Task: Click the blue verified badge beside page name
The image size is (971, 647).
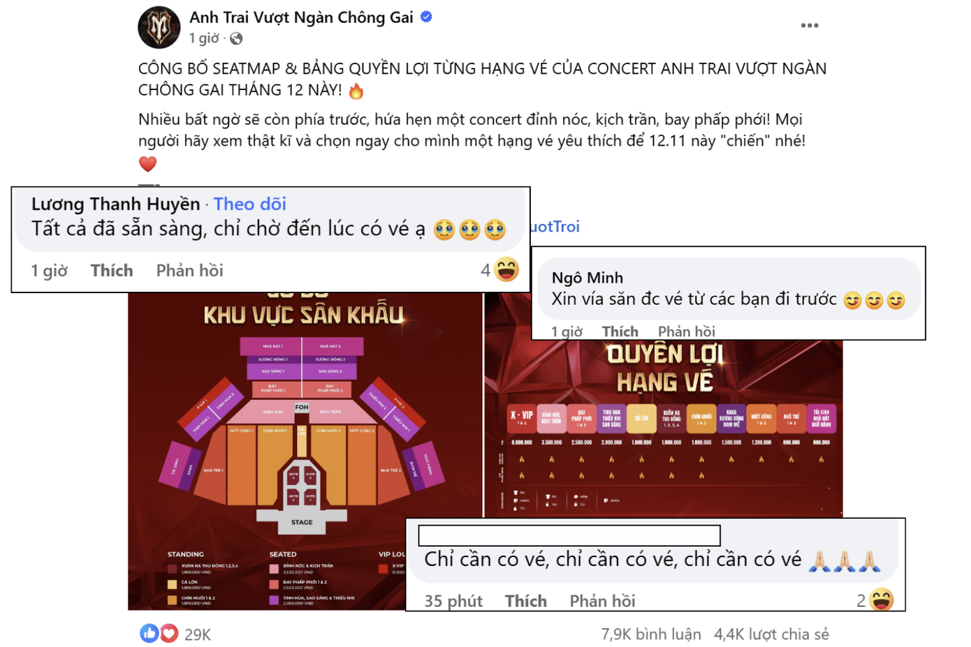Action: click(426, 17)
